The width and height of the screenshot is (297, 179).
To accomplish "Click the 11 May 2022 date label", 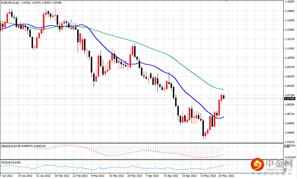I will tap(208, 176).
